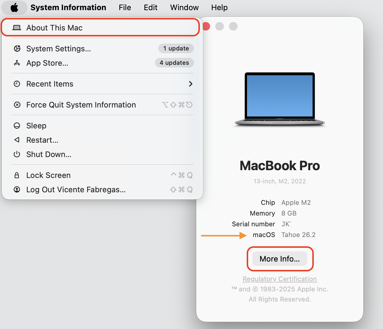Click the Restart triangle icon
This screenshot has width=383, height=329.
click(17, 140)
